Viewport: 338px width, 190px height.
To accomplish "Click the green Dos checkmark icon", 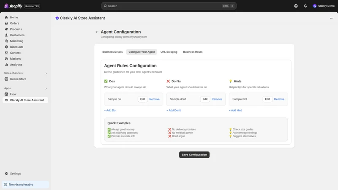I will pyautogui.click(x=106, y=81).
